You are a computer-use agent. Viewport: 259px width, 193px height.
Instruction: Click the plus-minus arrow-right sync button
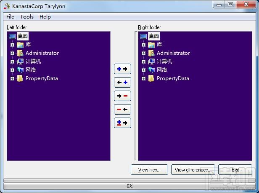[122, 123]
